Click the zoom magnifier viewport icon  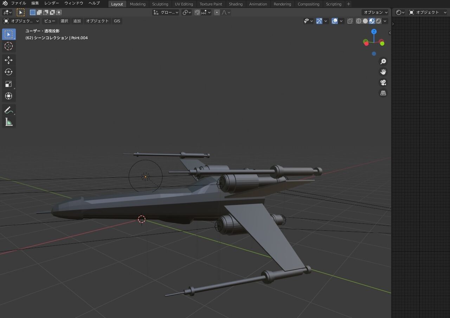click(x=383, y=61)
